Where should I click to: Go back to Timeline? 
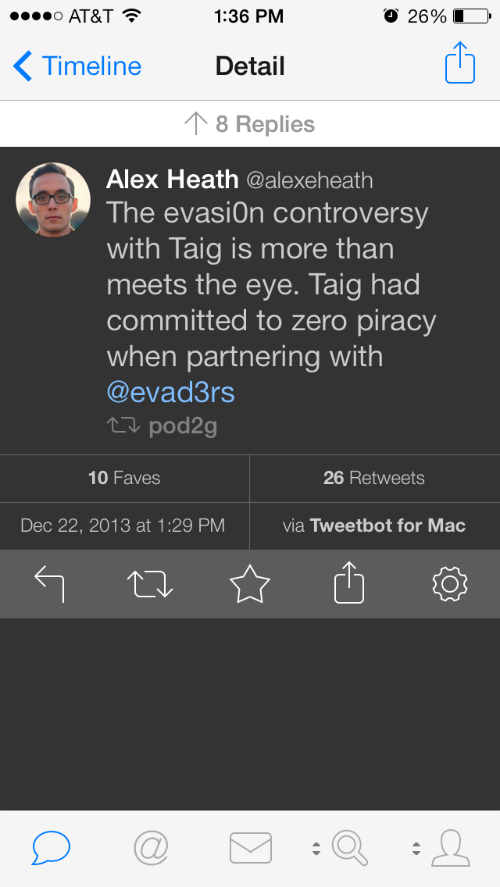tap(77, 66)
